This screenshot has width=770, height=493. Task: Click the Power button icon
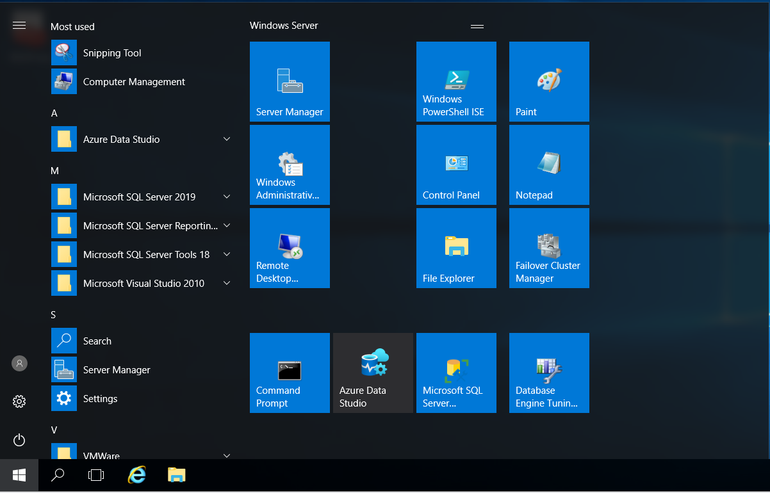tap(19, 440)
